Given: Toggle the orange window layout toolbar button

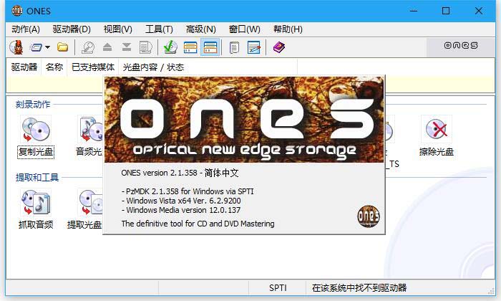Looking at the screenshot, I should tap(190, 47).
